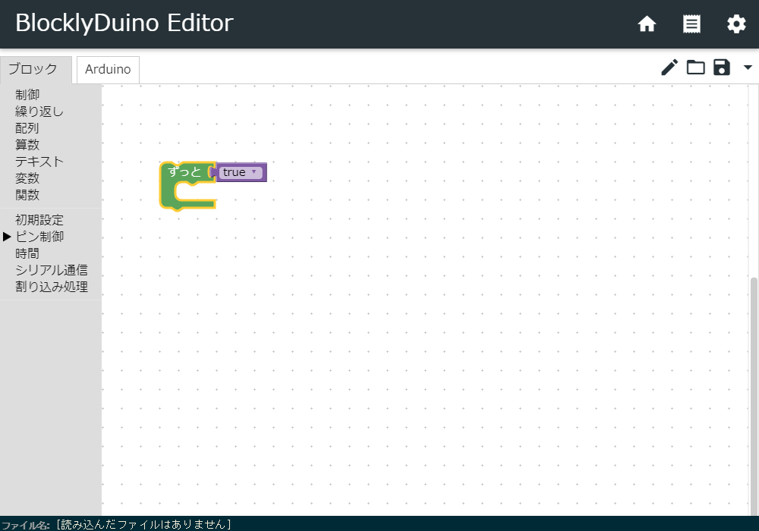Click the vertical workspace scrollbar

point(754,394)
